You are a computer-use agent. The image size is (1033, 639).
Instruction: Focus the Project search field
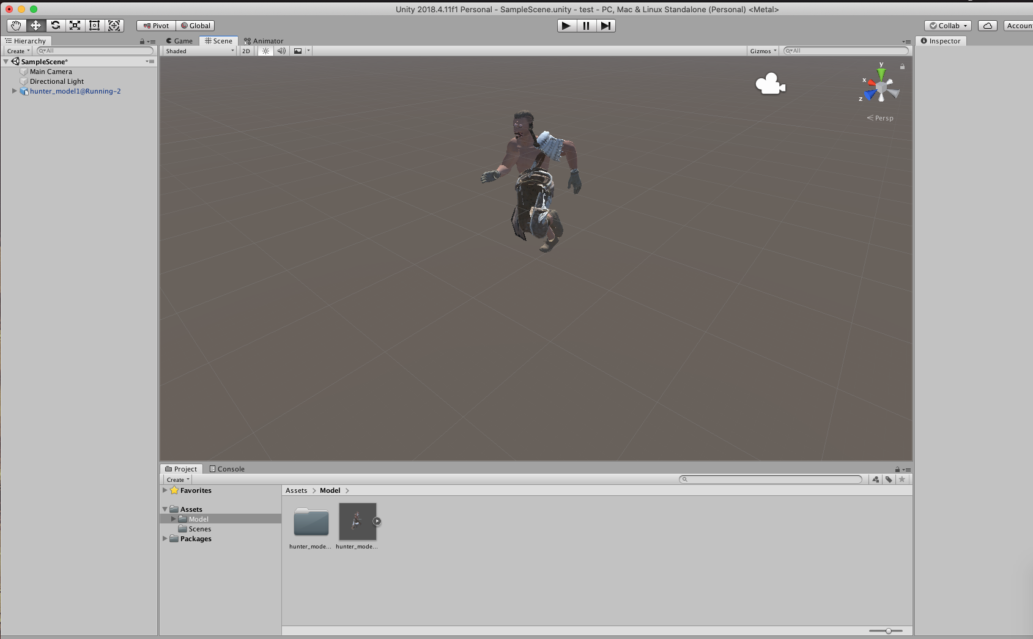click(771, 479)
